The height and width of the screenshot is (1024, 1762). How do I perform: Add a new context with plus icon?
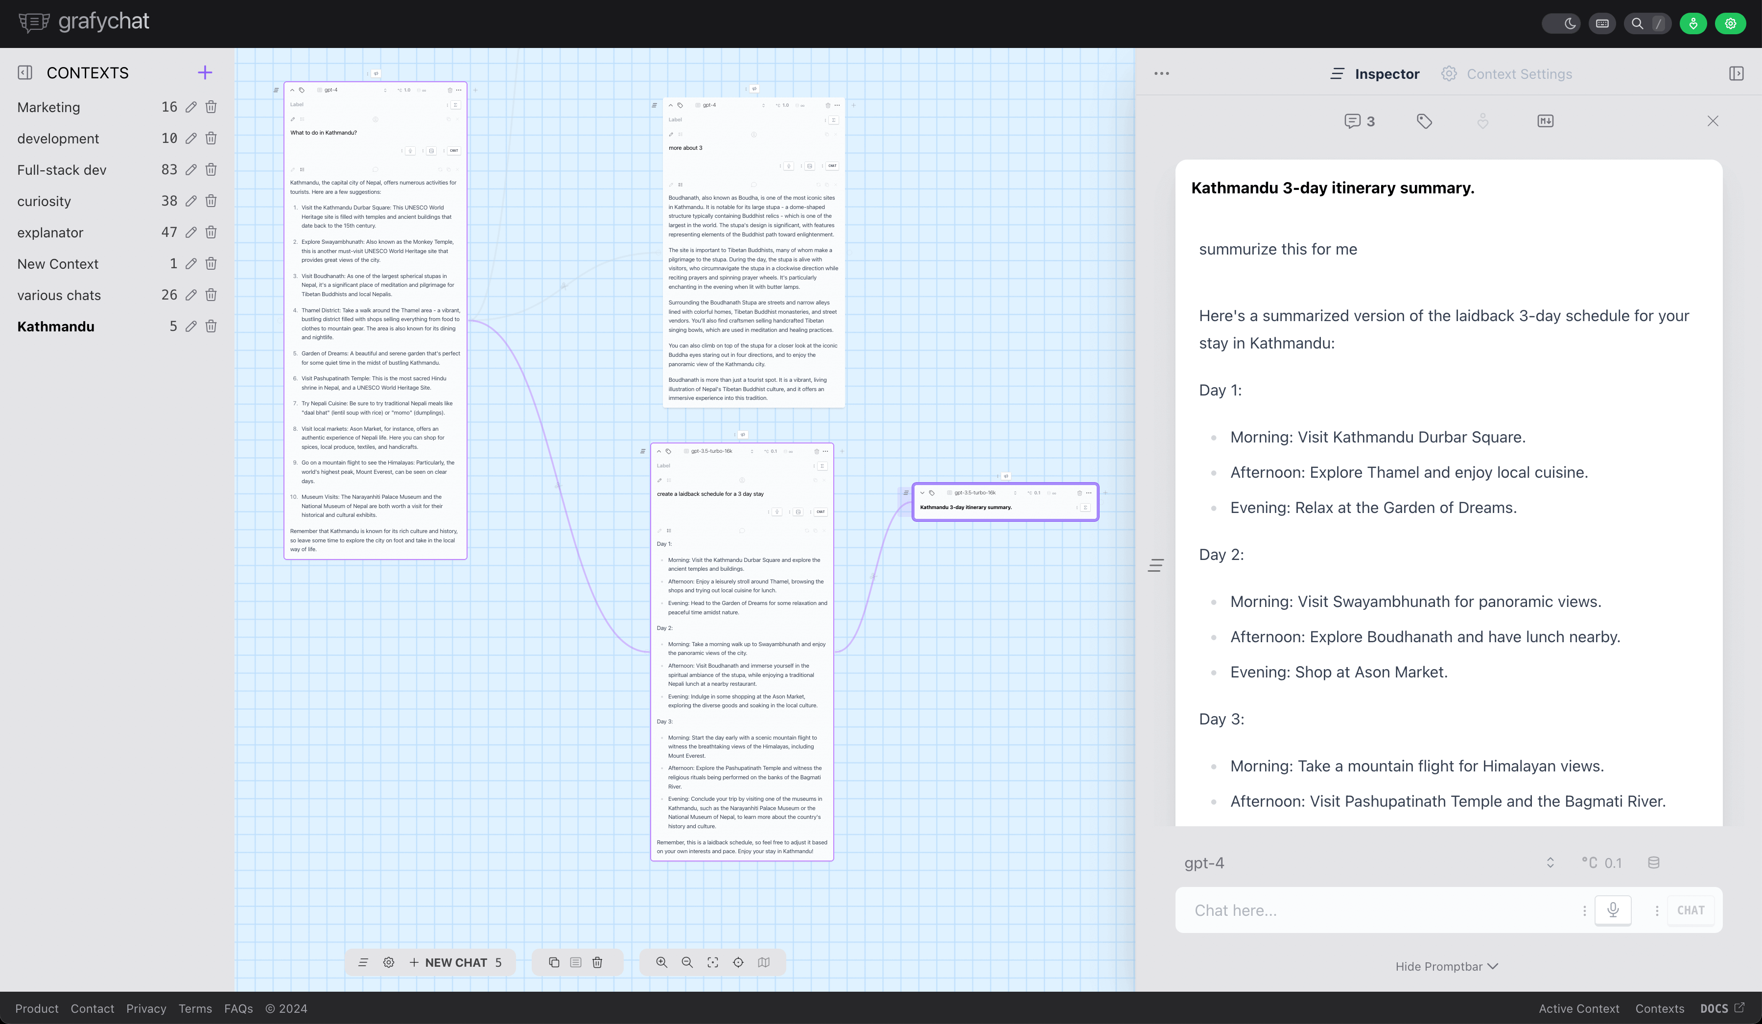pos(205,73)
